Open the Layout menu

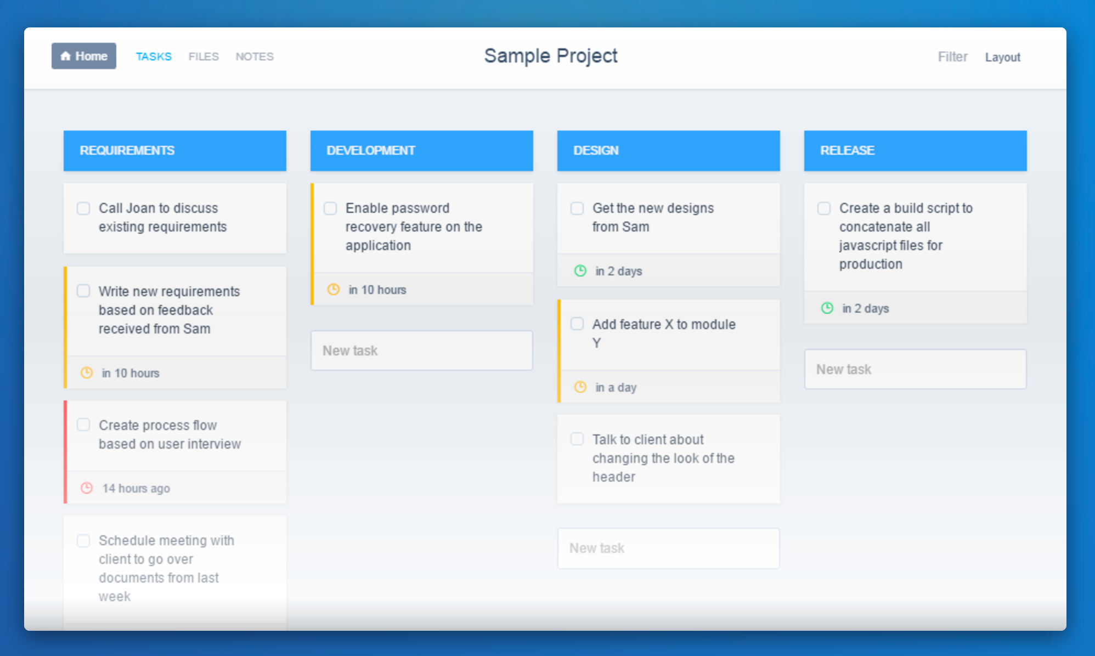(x=1002, y=57)
